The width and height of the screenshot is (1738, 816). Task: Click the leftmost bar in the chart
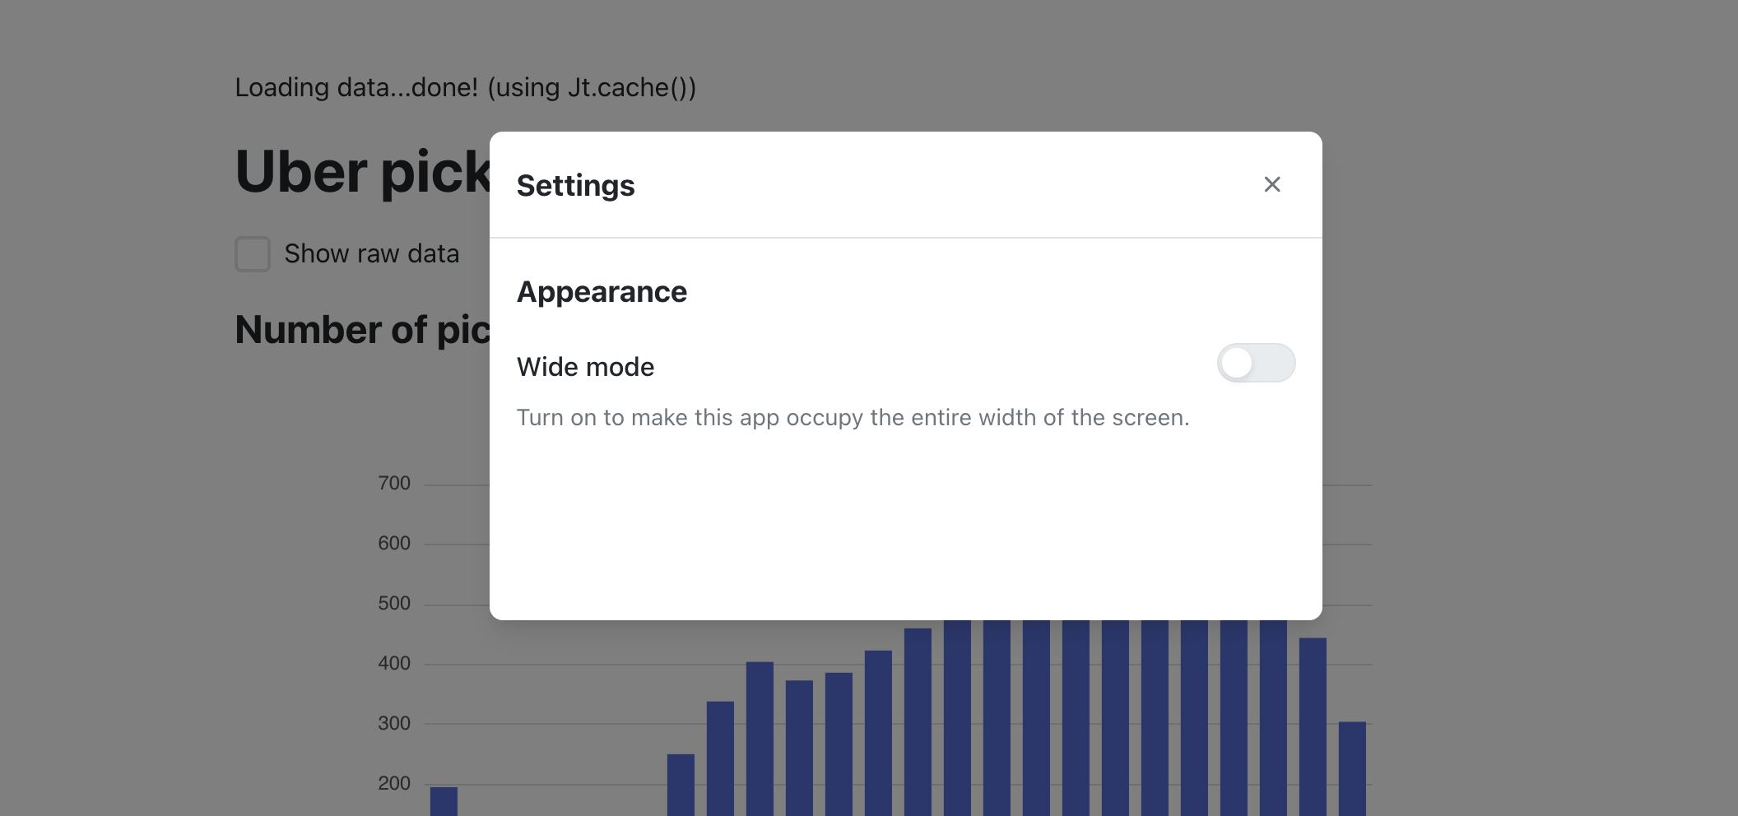click(x=444, y=801)
